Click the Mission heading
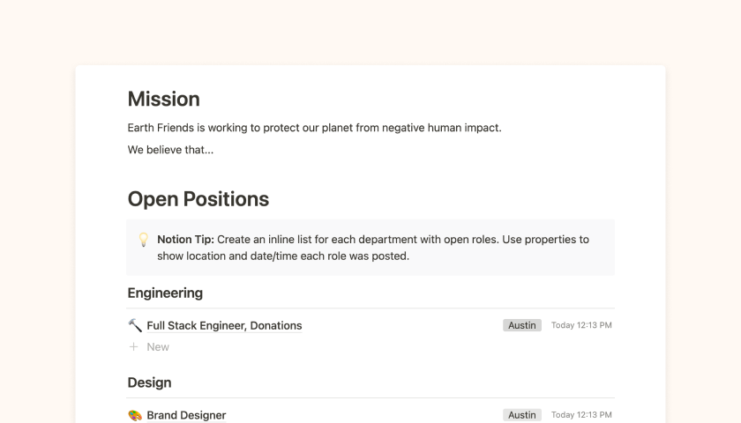The height and width of the screenshot is (423, 741). tap(164, 99)
